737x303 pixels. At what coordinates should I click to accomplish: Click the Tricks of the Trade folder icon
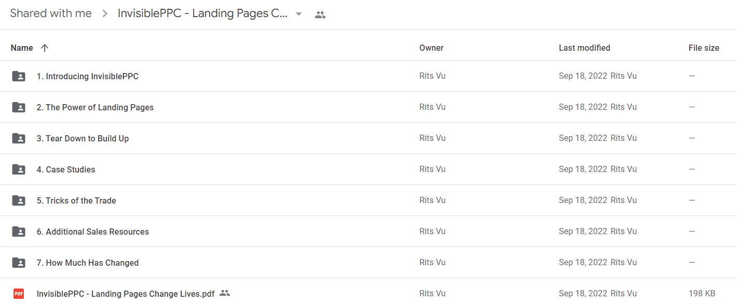pyautogui.click(x=19, y=200)
